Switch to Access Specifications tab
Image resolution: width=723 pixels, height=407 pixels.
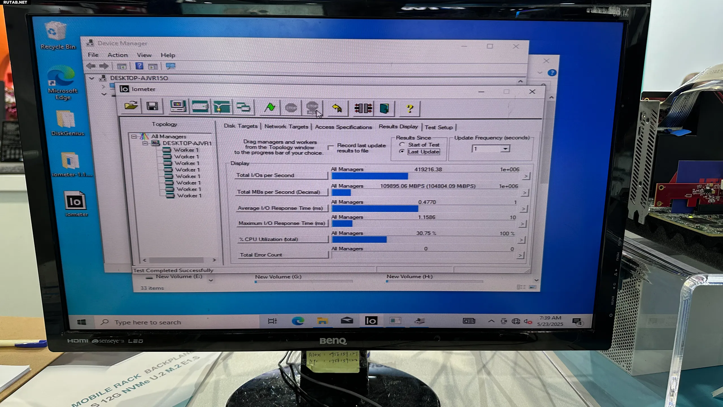pos(343,127)
